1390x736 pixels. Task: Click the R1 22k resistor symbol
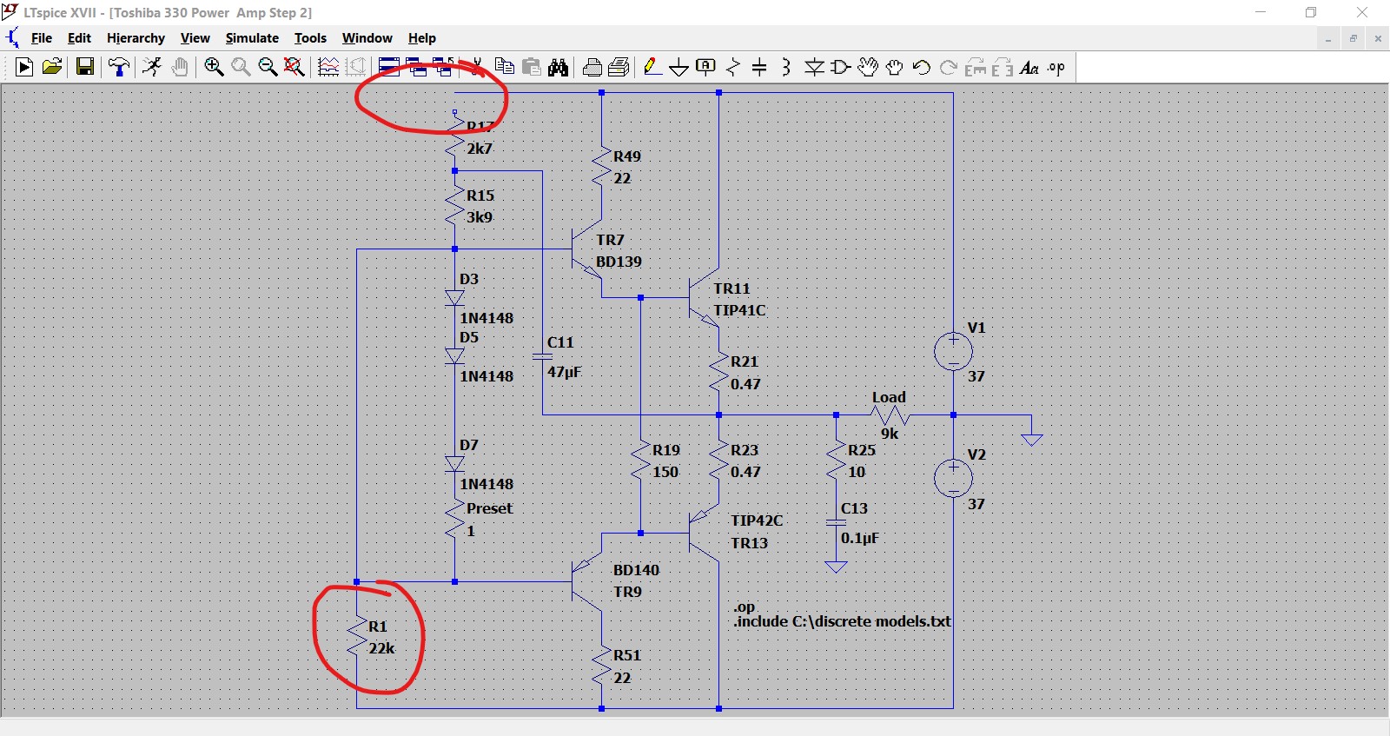coord(357,637)
